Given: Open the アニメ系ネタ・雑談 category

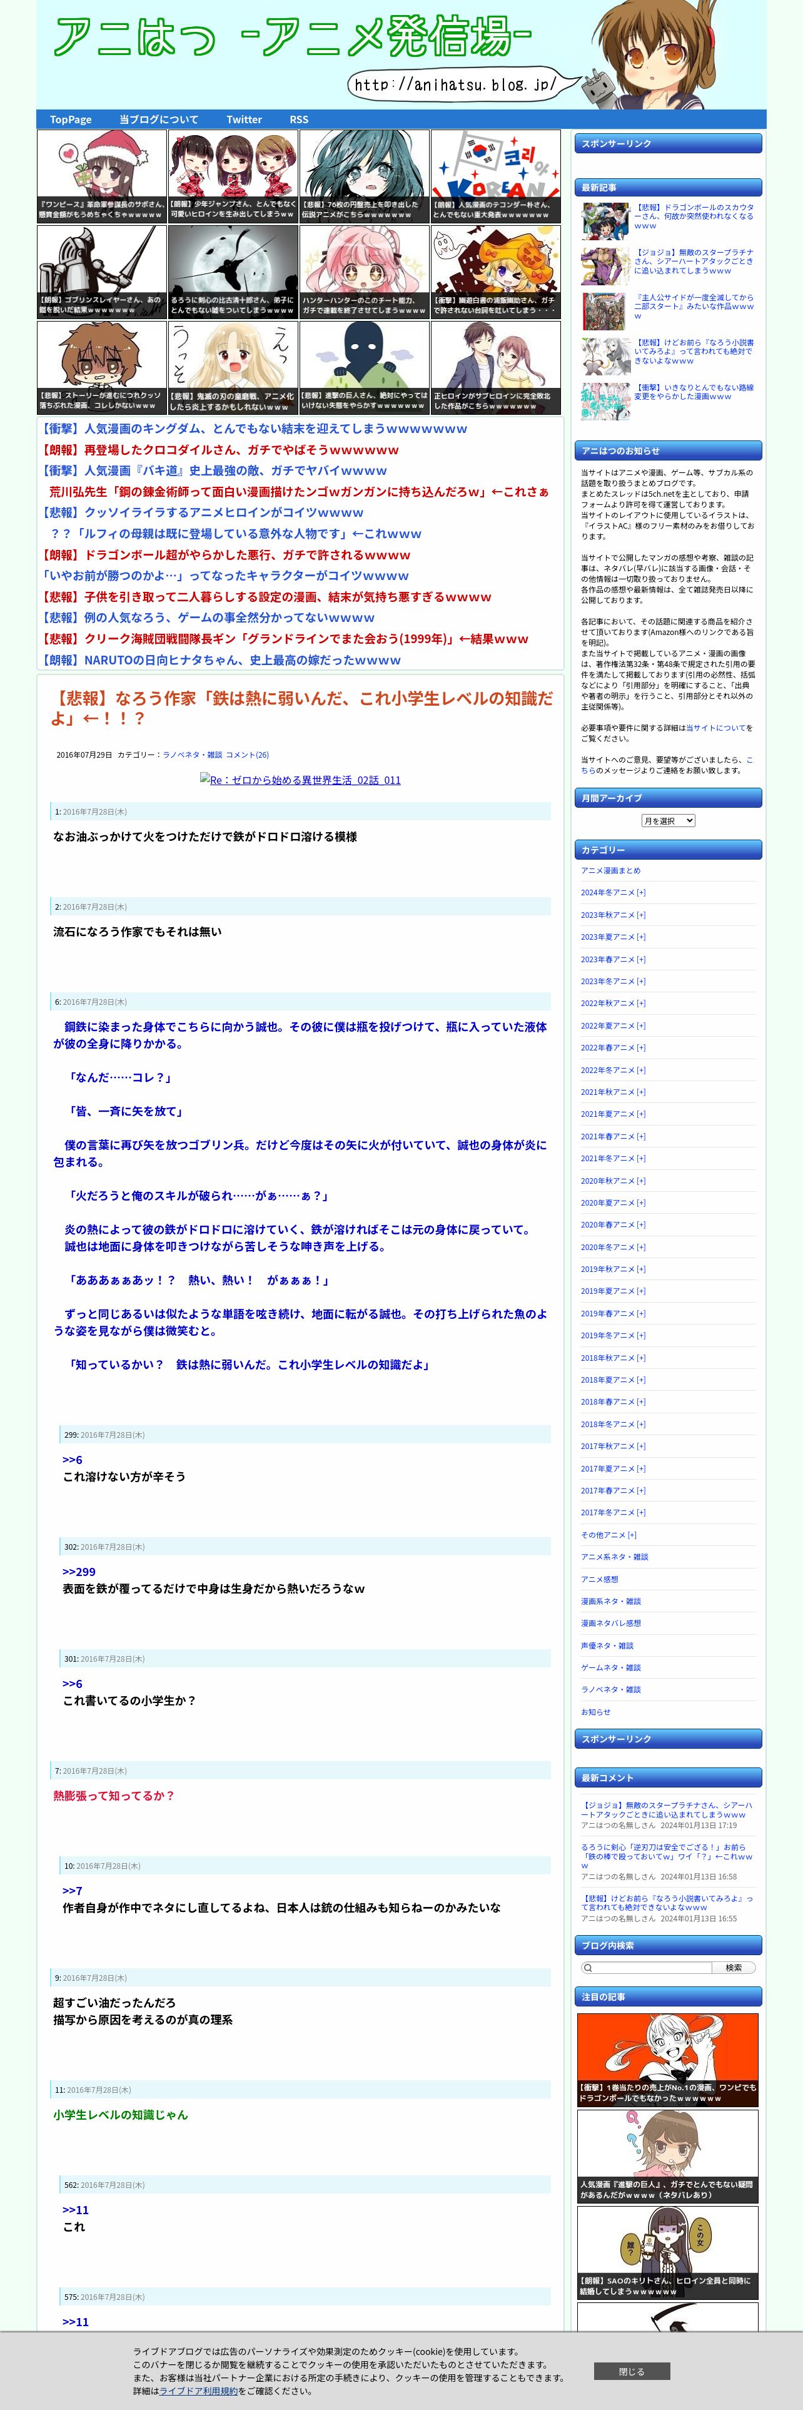Looking at the screenshot, I should (614, 1557).
